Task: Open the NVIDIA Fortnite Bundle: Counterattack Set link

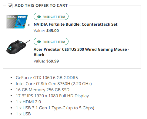Action: [75, 24]
